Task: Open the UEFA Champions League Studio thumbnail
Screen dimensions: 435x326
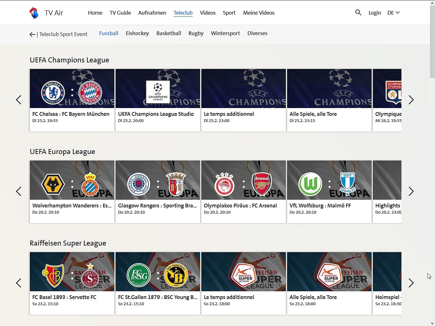Action: [x=158, y=88]
